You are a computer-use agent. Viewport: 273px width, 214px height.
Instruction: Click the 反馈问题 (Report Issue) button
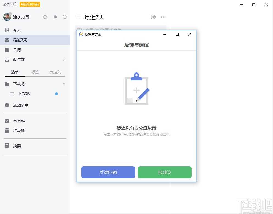108,172
